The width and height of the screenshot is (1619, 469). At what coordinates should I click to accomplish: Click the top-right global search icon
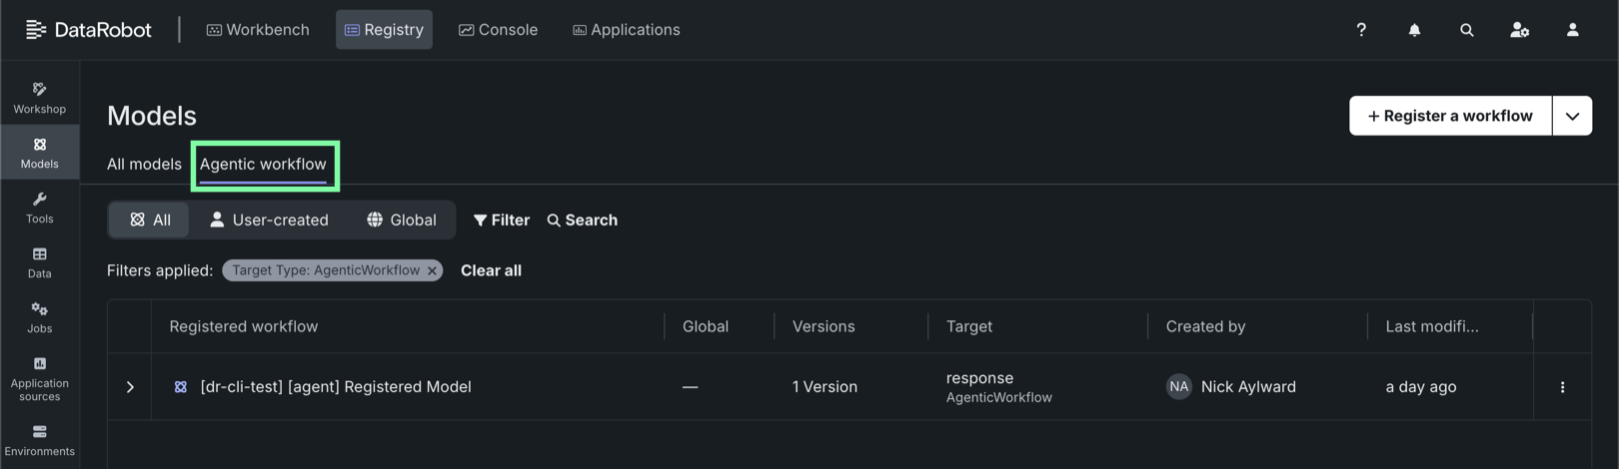[1467, 30]
